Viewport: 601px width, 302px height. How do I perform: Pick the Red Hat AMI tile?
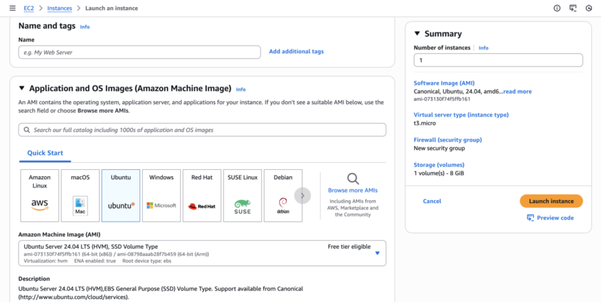[x=202, y=195]
